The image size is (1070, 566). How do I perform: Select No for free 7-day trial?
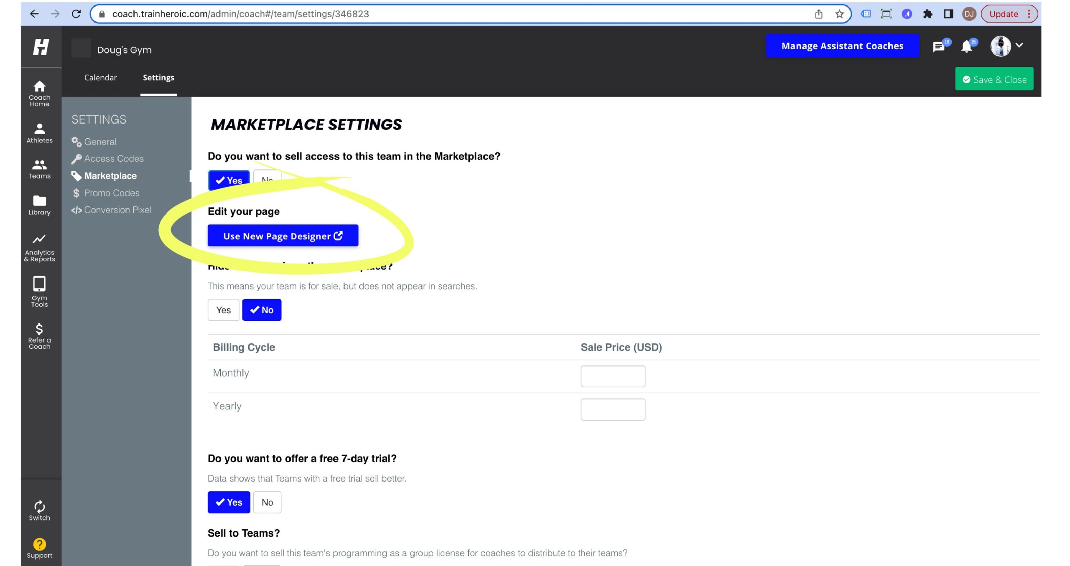coord(267,502)
